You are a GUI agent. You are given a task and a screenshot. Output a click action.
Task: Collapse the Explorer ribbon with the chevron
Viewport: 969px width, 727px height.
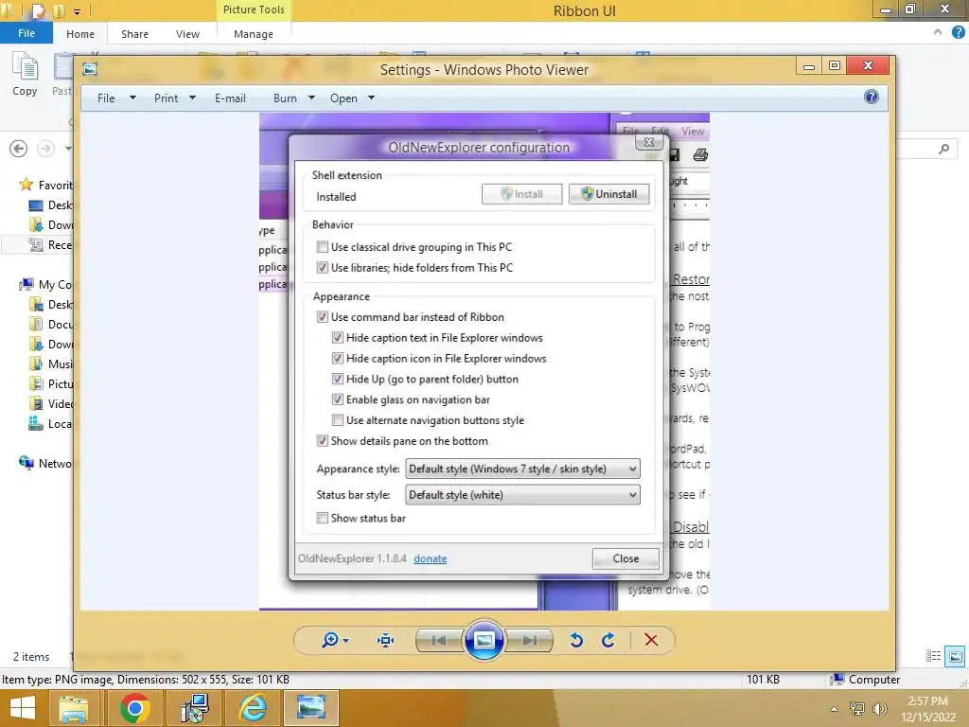[x=938, y=32]
